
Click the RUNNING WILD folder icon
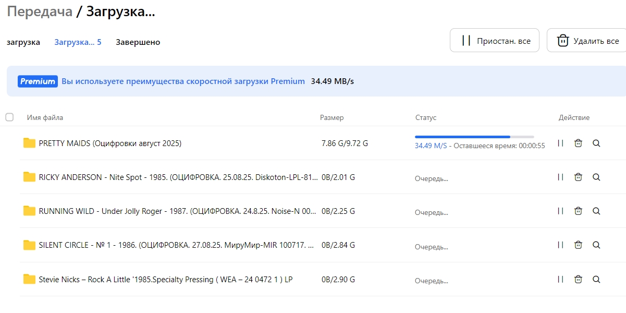29,211
